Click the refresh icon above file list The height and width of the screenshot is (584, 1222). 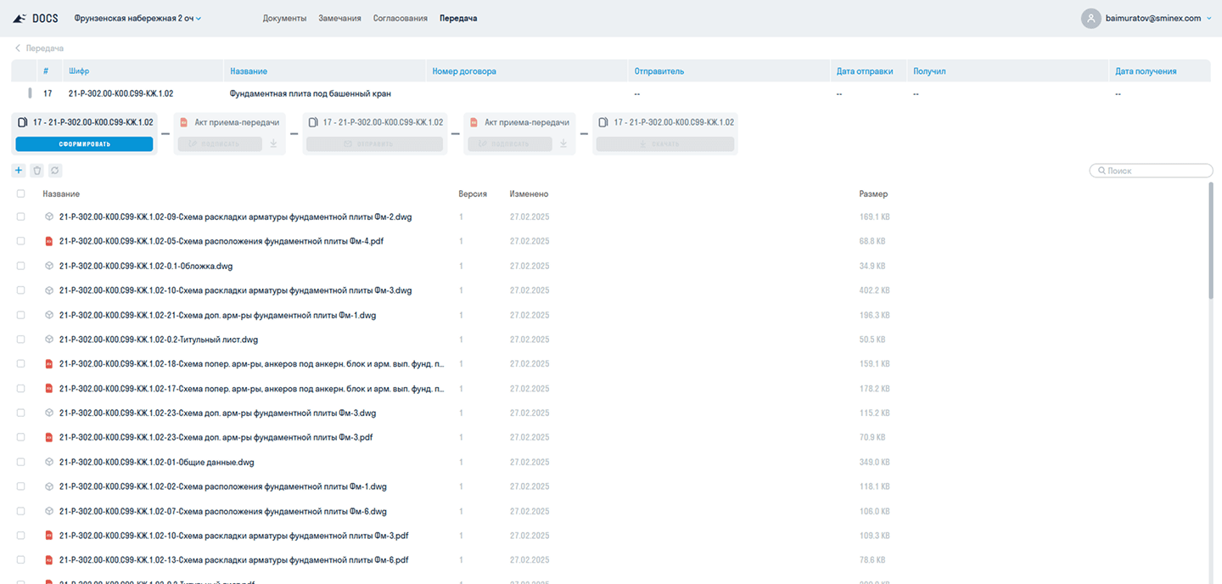pos(55,171)
